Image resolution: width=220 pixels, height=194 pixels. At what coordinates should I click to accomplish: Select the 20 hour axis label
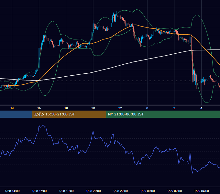[x=93, y=108]
